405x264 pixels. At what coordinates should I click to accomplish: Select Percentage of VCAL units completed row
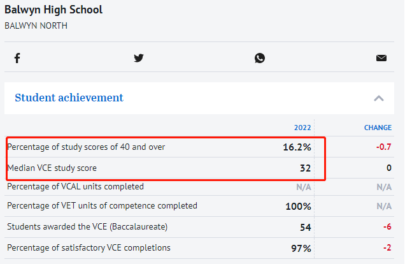point(199,187)
